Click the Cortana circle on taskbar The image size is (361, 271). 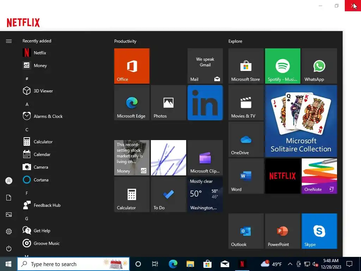pos(138,264)
